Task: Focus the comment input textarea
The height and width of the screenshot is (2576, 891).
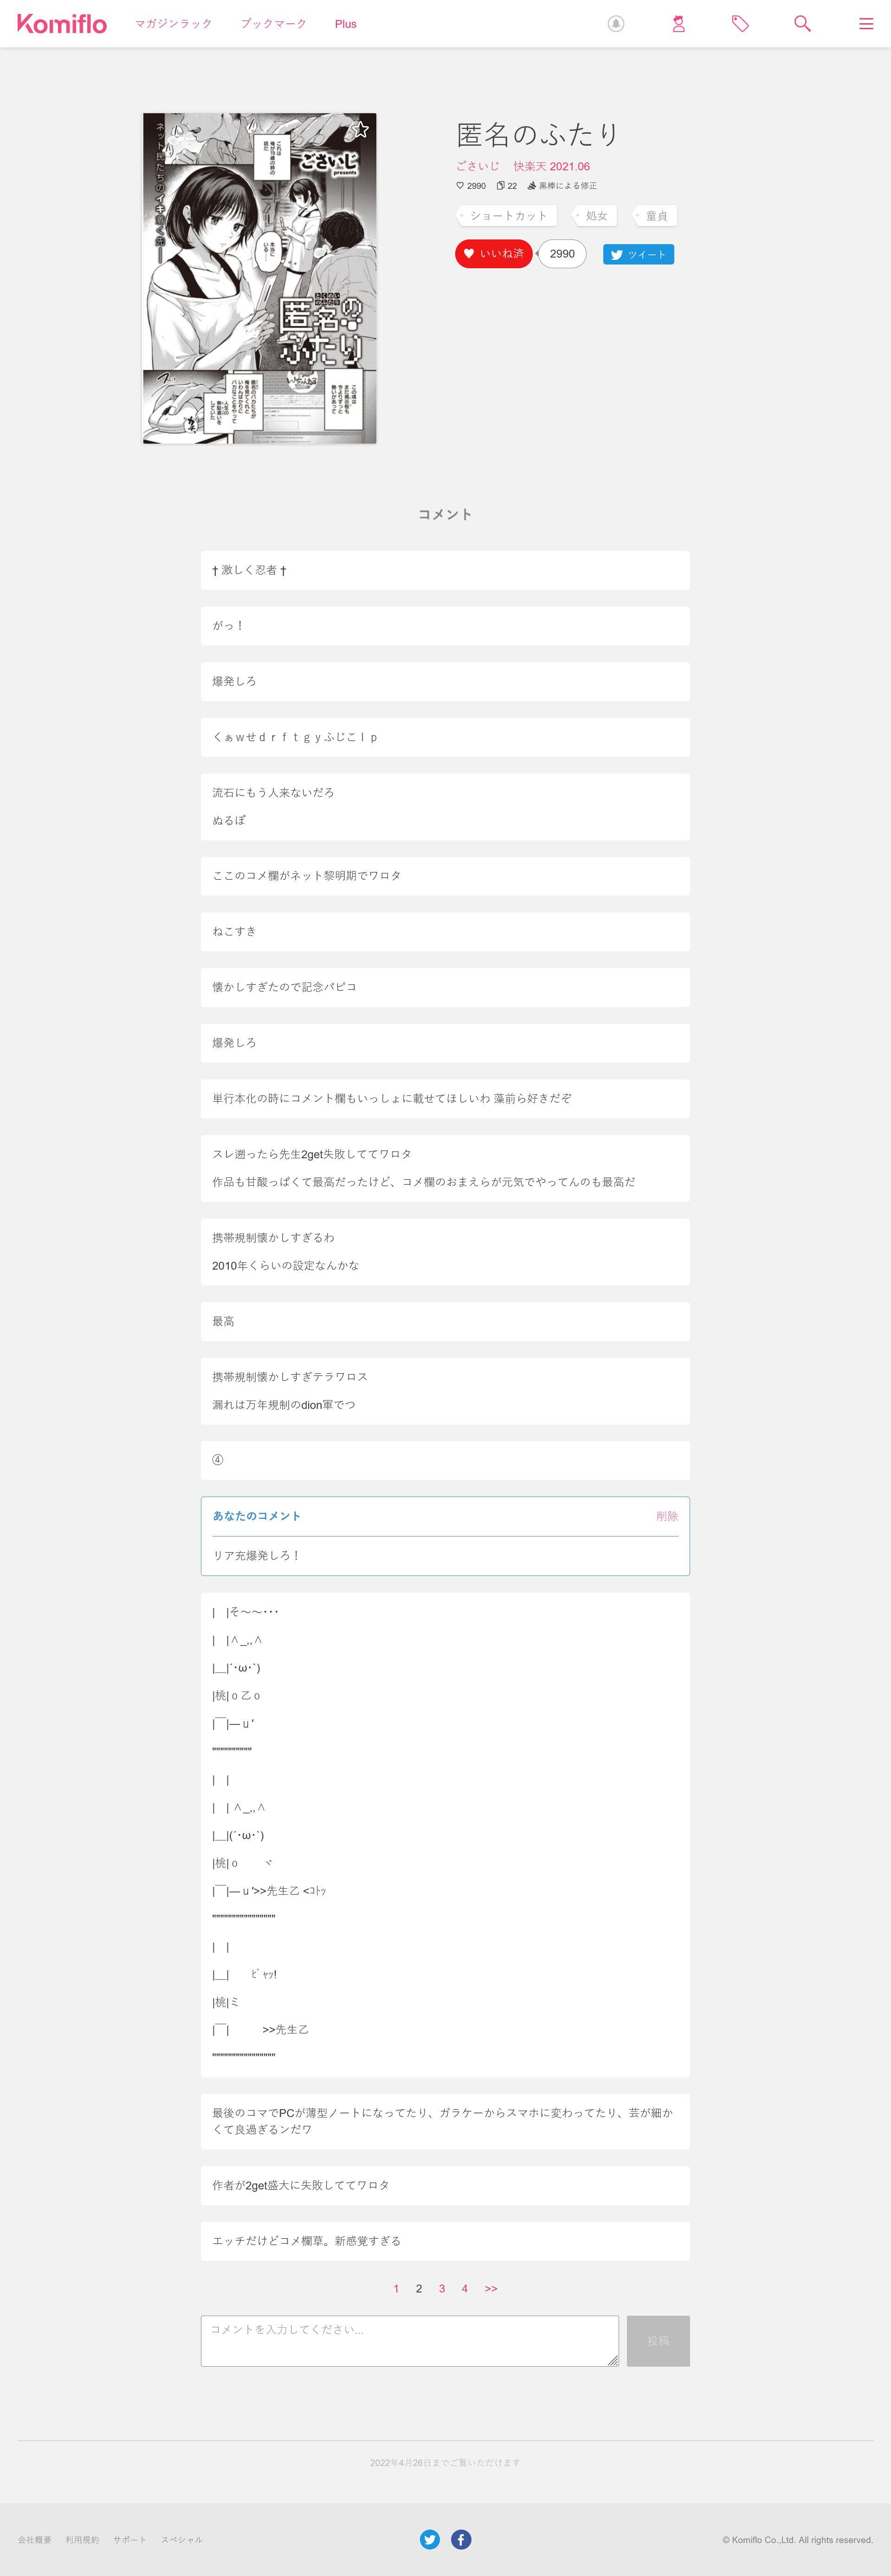Action: point(410,2341)
